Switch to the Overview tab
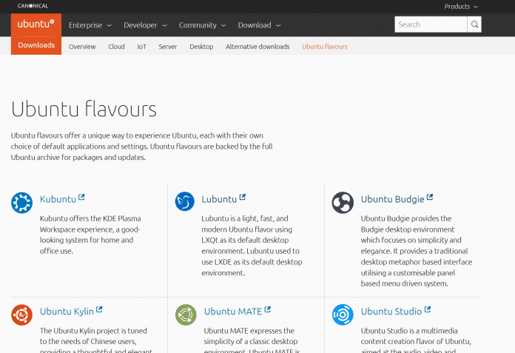Screen dimensions: 515x353 pos(82,47)
